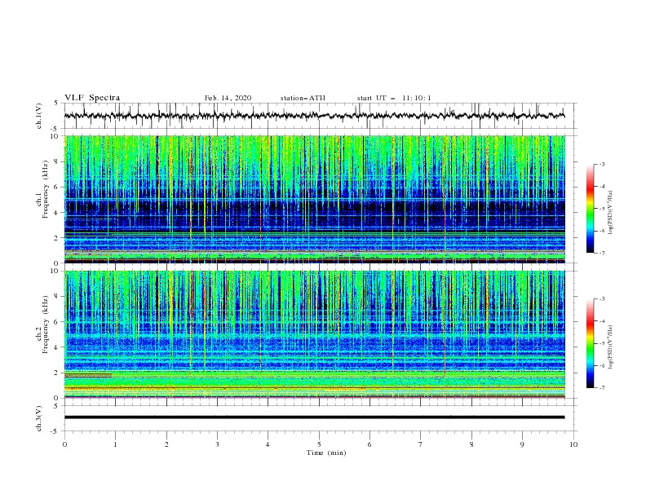Click the "10" tick on the time axis

[573, 444]
